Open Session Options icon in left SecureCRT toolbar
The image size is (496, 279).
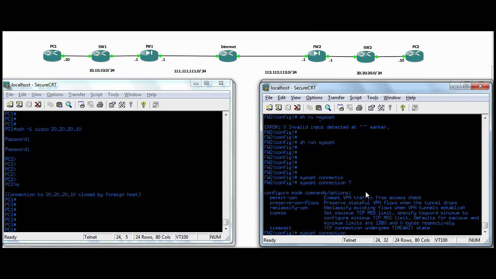112,105
